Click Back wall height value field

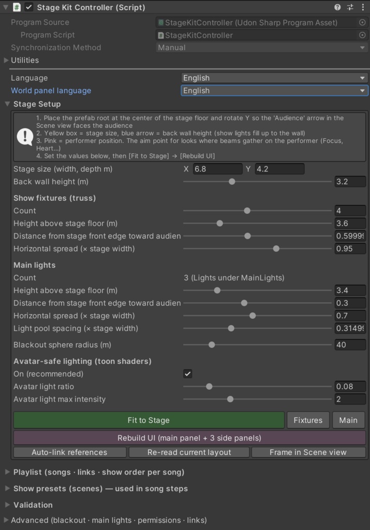[350, 182]
